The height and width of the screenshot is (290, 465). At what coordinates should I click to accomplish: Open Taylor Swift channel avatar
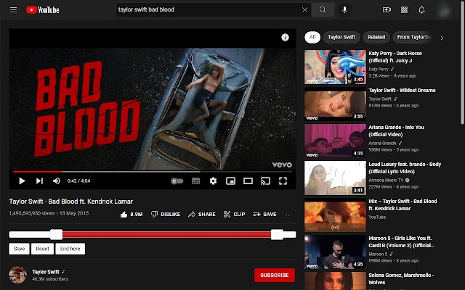point(17,275)
